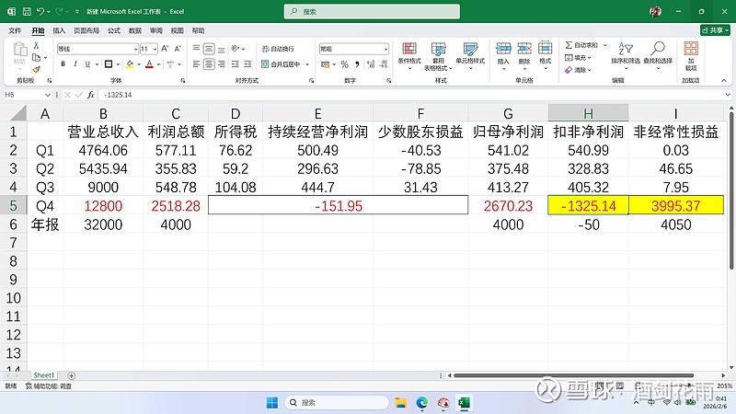Switch to the 视图 (View) tab

pos(177,30)
